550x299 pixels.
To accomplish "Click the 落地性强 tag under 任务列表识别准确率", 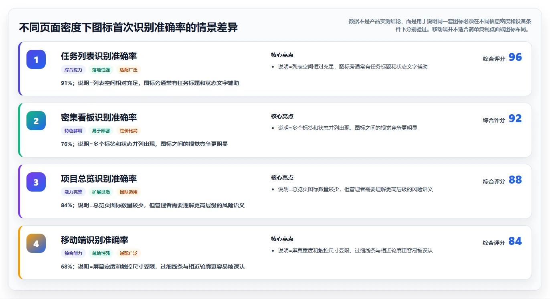I will pos(101,70).
